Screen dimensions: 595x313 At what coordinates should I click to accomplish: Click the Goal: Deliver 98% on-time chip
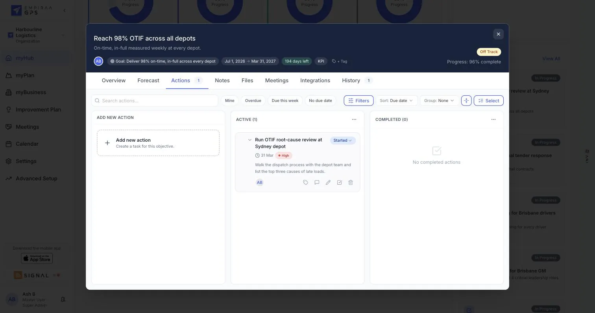[x=163, y=61]
